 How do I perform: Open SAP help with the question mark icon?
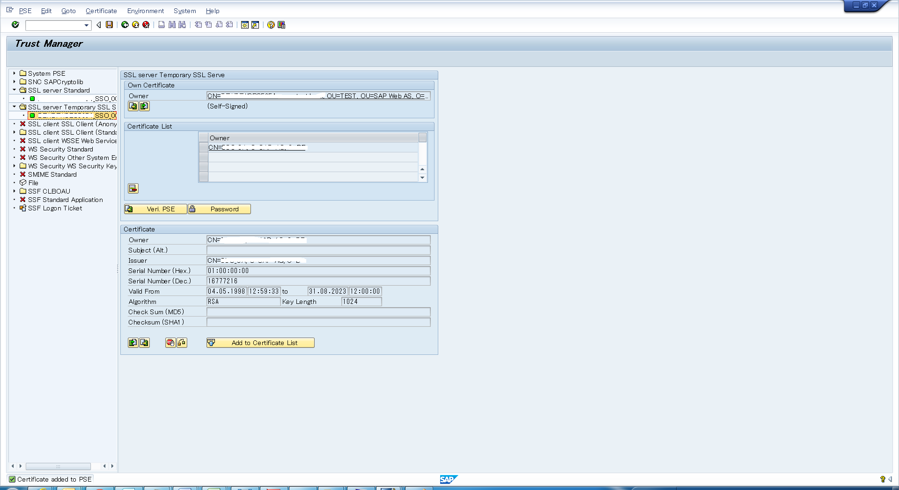pyautogui.click(x=271, y=25)
